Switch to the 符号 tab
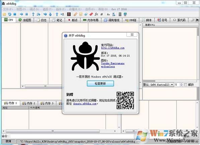200x145 pixels. coord(162,20)
